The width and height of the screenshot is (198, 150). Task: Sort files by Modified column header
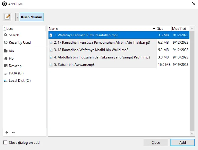point(180,29)
